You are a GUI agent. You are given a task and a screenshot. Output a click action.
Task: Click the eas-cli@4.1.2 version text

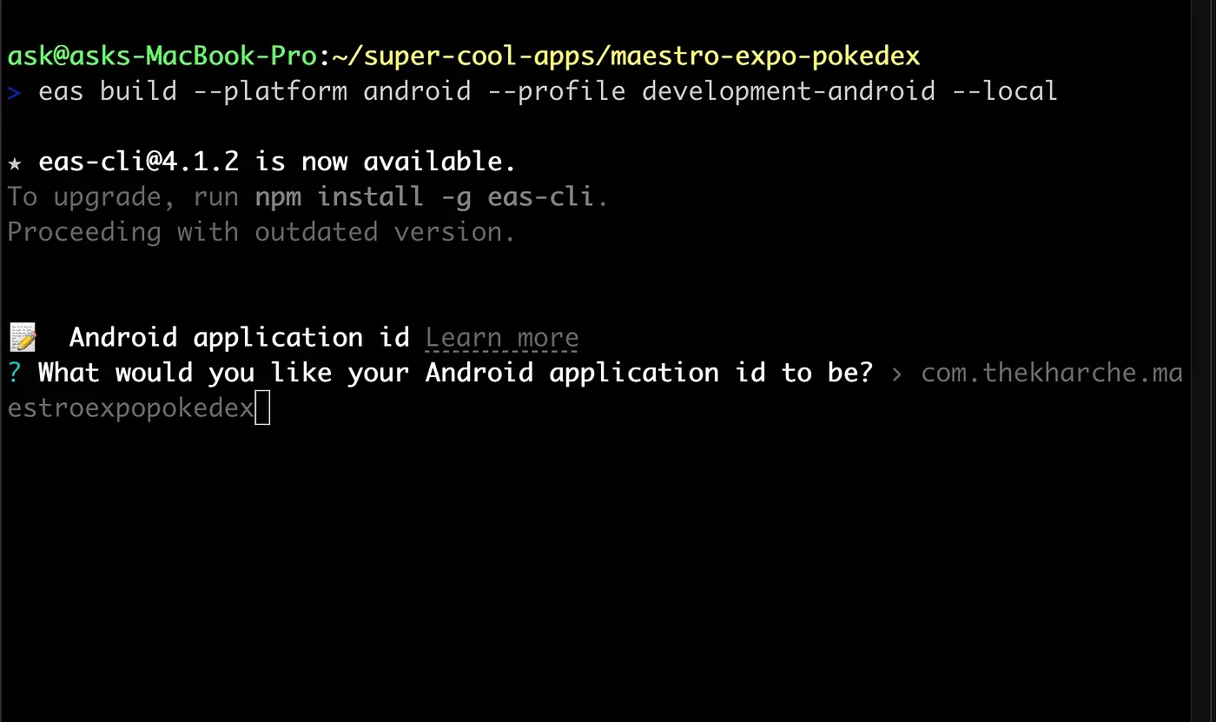[139, 162]
